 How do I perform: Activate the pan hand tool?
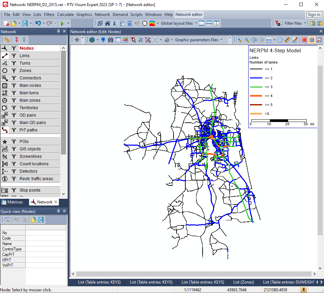pos(280,40)
